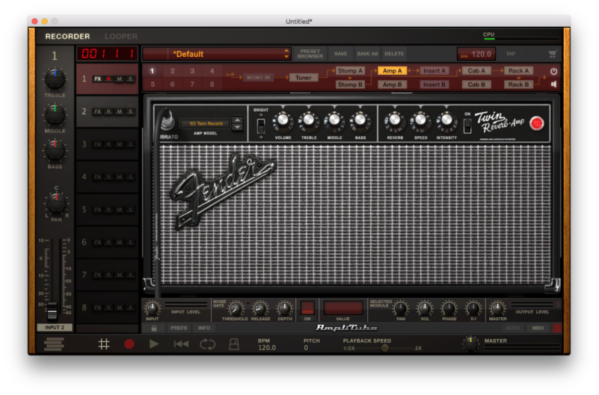The width and height of the screenshot is (599, 395).
Task: Open the hamburger menu icon at bottom left
Action: pyautogui.click(x=54, y=344)
